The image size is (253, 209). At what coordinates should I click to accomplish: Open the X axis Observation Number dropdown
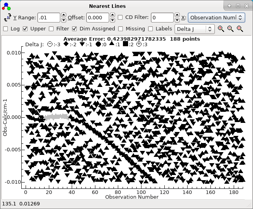point(216,17)
